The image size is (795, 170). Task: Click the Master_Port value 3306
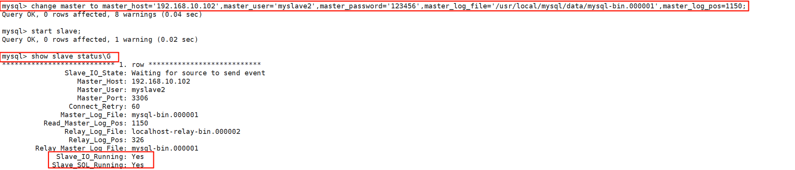(x=140, y=98)
